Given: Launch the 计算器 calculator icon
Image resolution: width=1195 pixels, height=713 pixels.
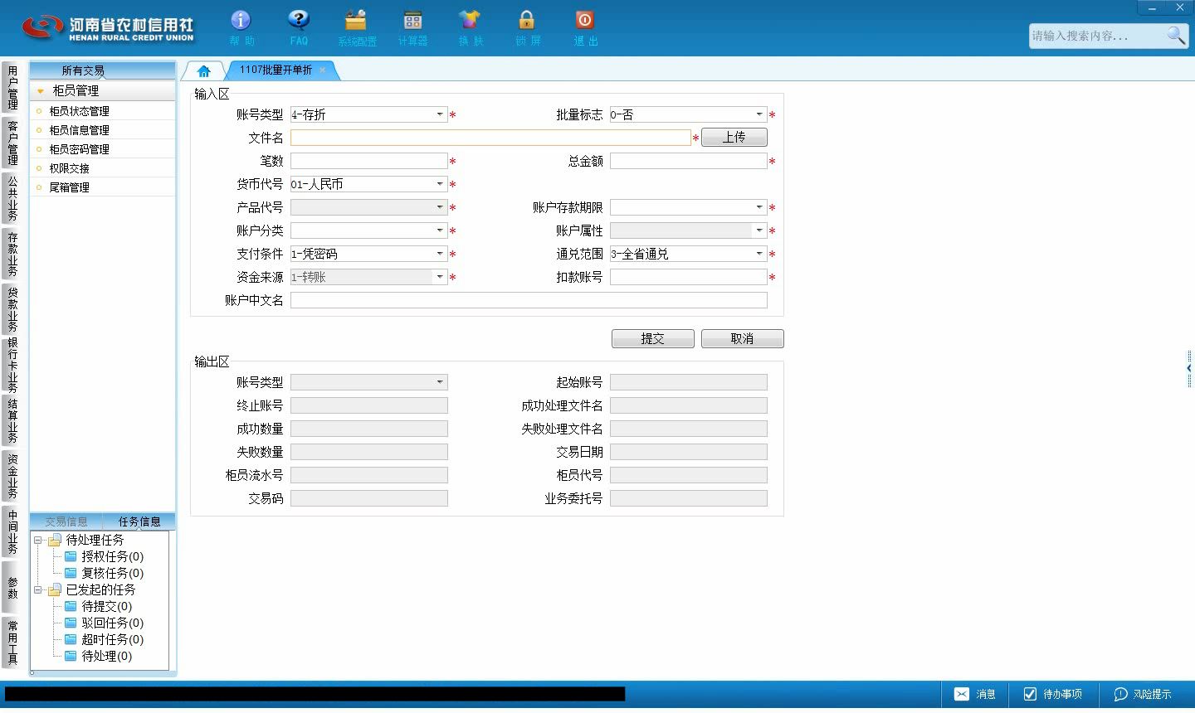Looking at the screenshot, I should [x=412, y=21].
